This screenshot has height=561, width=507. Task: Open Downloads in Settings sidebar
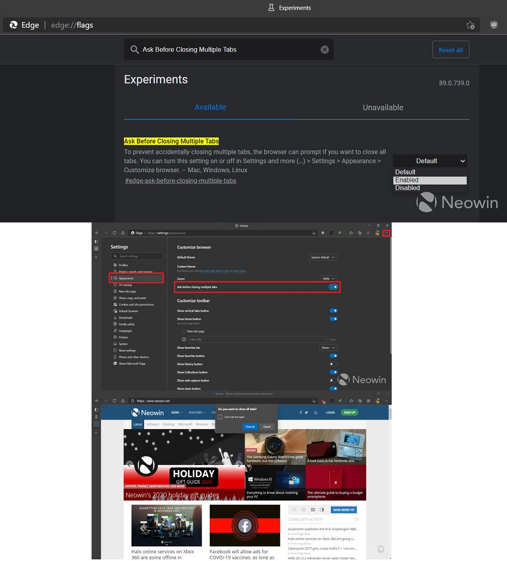tap(125, 318)
